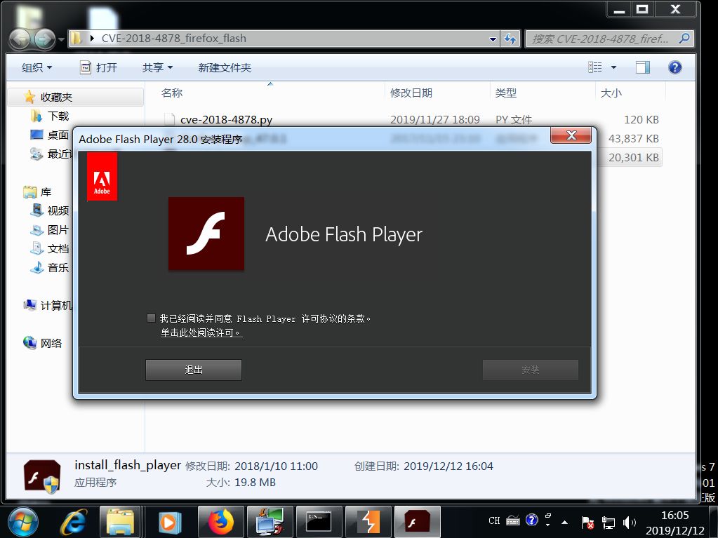Switch to the command prompt window
Screen dimensions: 718x538
pyautogui.click(x=319, y=522)
